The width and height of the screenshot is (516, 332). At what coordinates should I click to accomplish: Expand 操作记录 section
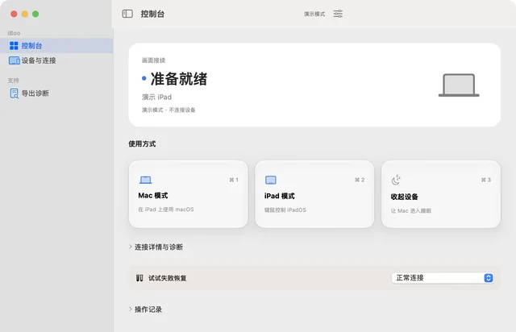(145, 309)
